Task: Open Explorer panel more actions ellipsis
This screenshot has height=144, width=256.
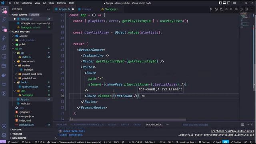Action: coord(48,9)
